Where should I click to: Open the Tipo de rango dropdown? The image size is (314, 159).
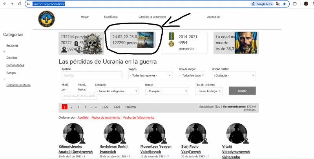192,75
